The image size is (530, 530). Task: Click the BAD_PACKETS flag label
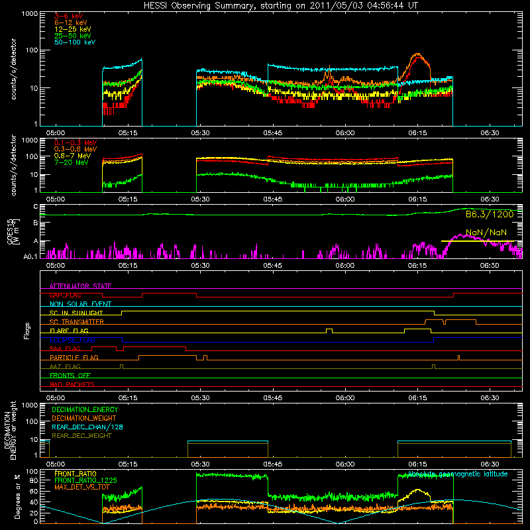(72, 384)
